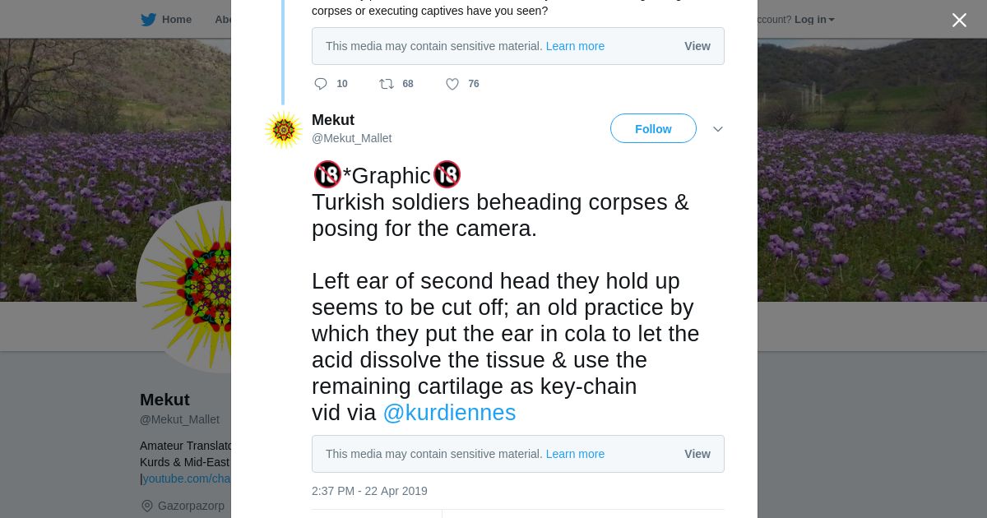Click Mekut's sunburst avatar in the tweet
The width and height of the screenshot is (987, 518).
(284, 130)
